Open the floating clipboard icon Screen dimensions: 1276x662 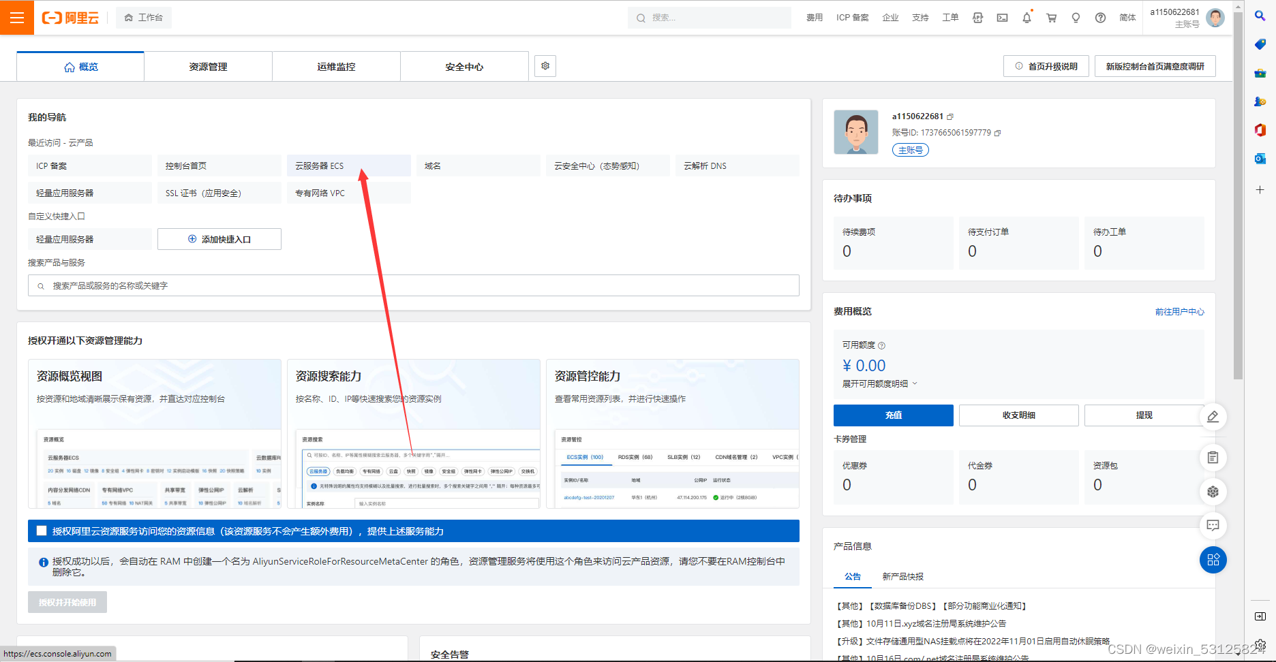(1213, 458)
